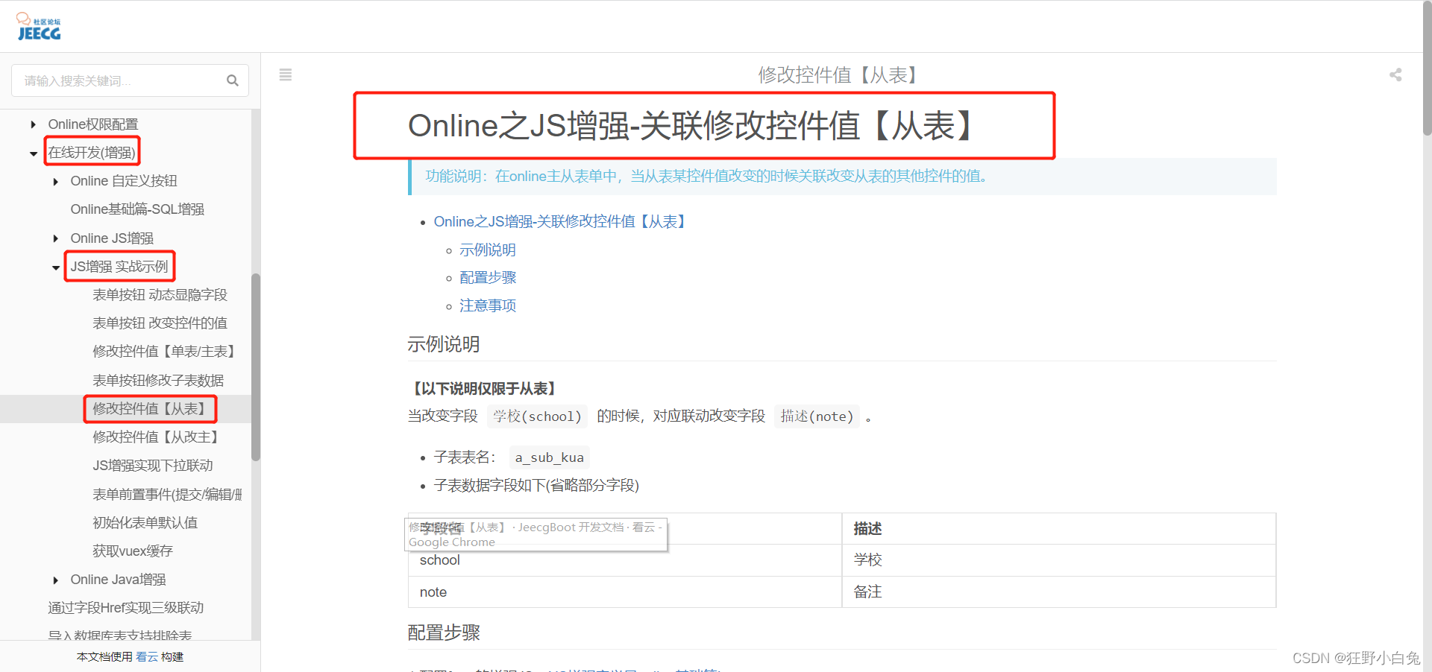Collapse the 在线开发(增强) tree arrow
Viewport: 1432px width, 672px height.
point(33,153)
